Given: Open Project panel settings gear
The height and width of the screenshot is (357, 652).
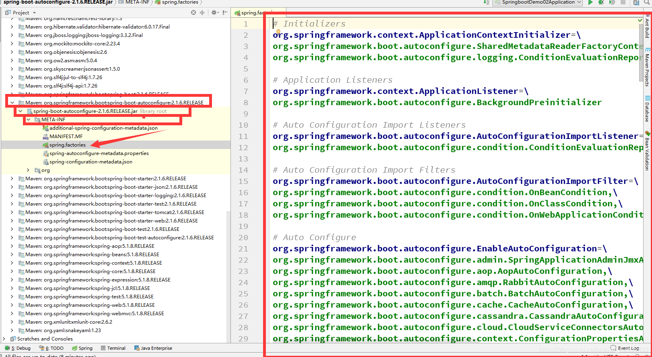Looking at the screenshot, I should pyautogui.click(x=215, y=12).
